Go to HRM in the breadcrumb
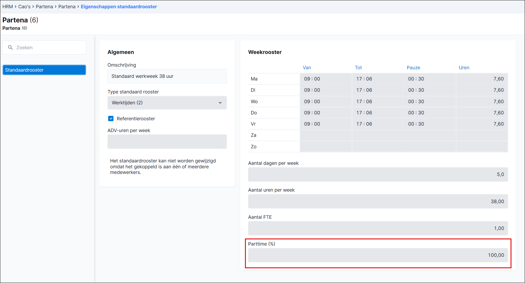The height and width of the screenshot is (283, 525). coord(8,6)
